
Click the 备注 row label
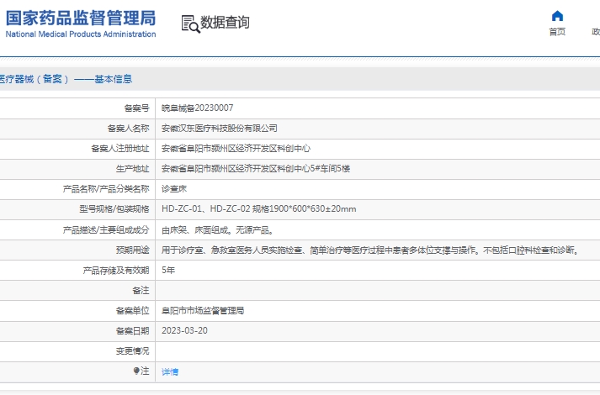coord(141,291)
